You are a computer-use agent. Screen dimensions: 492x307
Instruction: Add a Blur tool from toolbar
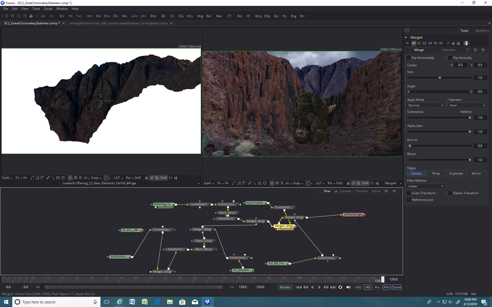154,16
